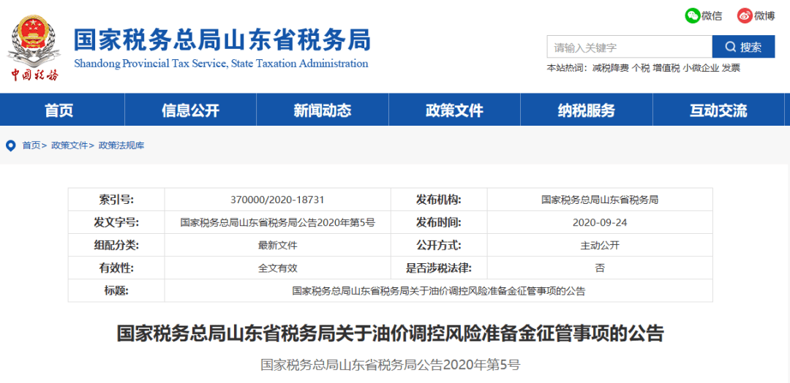This screenshot has height=383, width=790.
Task: Open the 信息公开 navigation tab
Action: click(190, 110)
